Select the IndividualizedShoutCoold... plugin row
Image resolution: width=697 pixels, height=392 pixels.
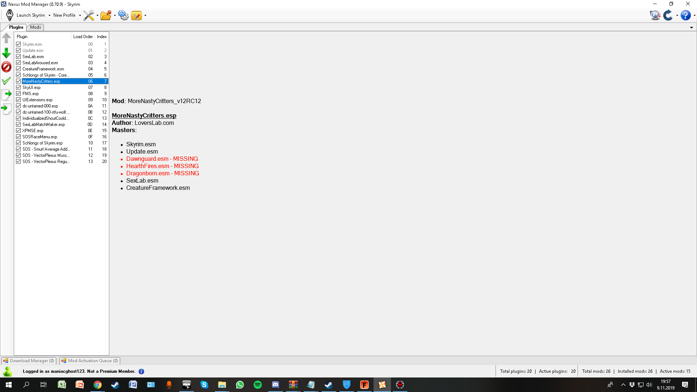coord(62,118)
